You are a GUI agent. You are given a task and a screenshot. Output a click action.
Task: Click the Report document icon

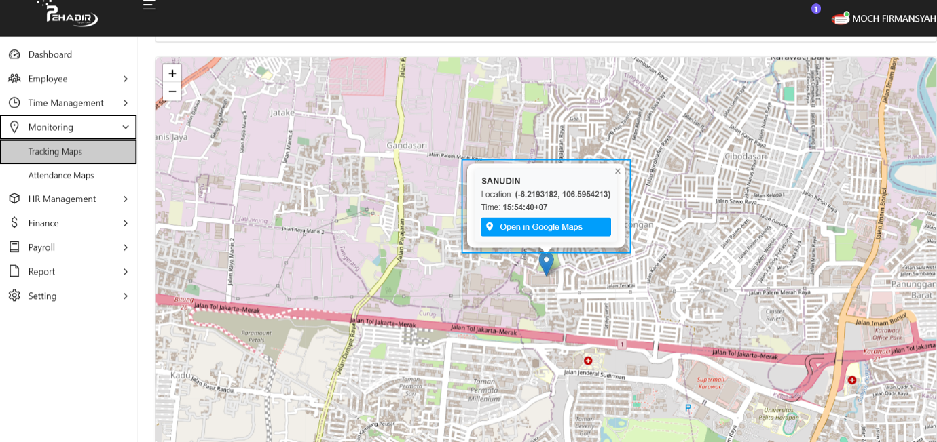point(14,271)
